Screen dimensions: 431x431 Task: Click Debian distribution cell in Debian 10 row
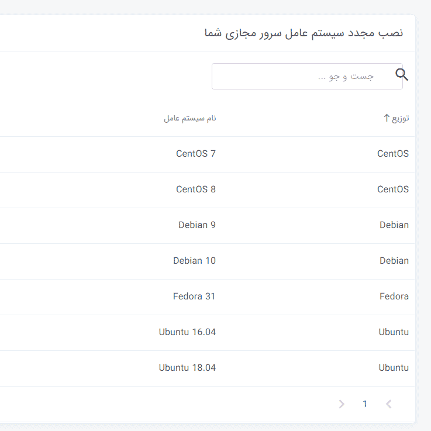[394, 261]
